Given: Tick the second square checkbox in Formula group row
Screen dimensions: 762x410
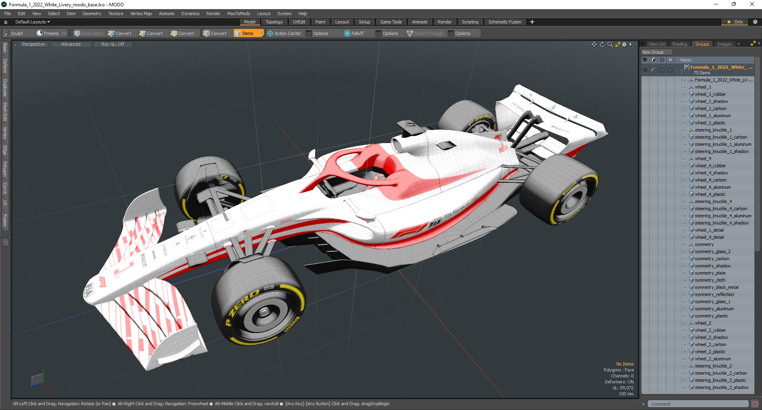Looking at the screenshot, I should pyautogui.click(x=670, y=70).
